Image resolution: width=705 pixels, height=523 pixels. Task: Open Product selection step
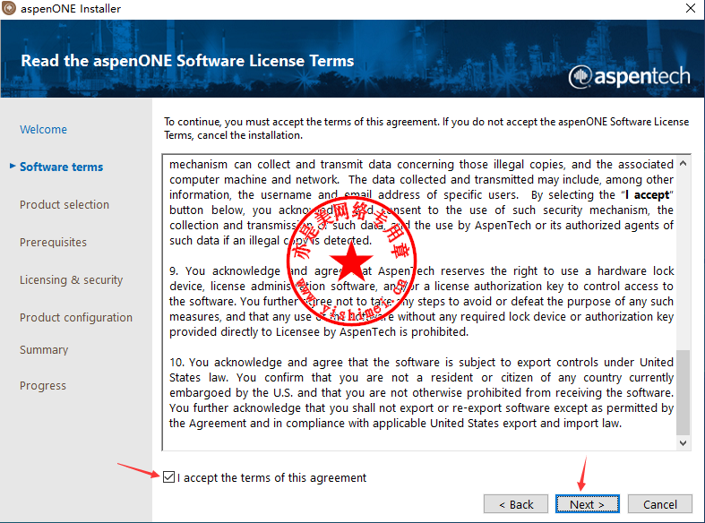[64, 204]
